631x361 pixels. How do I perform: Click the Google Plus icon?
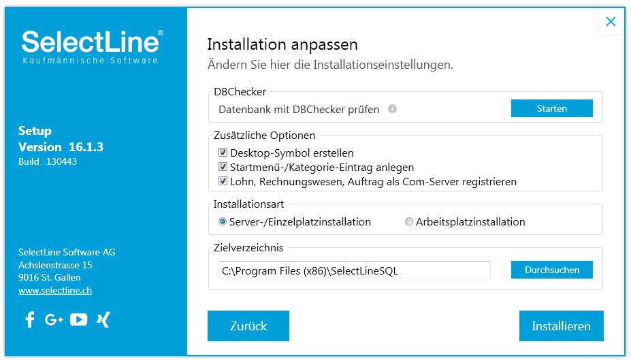tap(54, 320)
